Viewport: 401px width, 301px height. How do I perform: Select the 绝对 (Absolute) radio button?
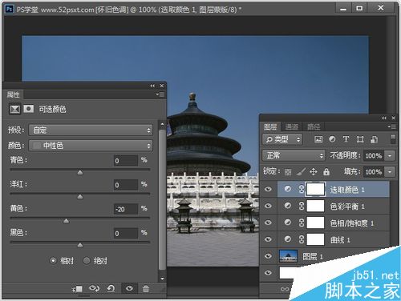click(x=87, y=260)
